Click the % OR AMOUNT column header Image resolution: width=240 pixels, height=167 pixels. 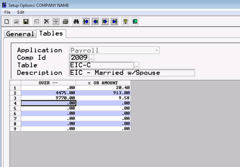coord(103,83)
